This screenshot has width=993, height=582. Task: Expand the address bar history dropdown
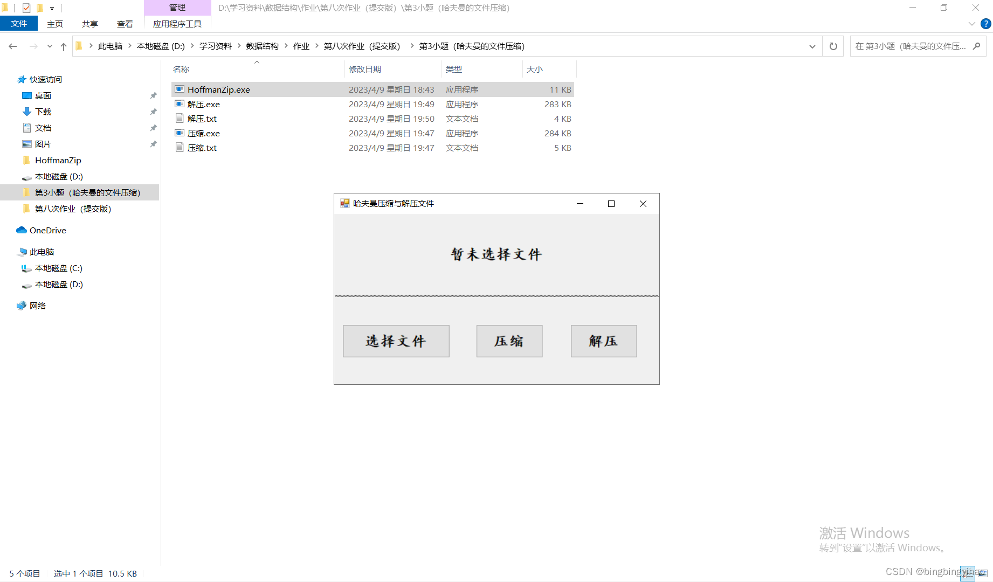coord(812,46)
